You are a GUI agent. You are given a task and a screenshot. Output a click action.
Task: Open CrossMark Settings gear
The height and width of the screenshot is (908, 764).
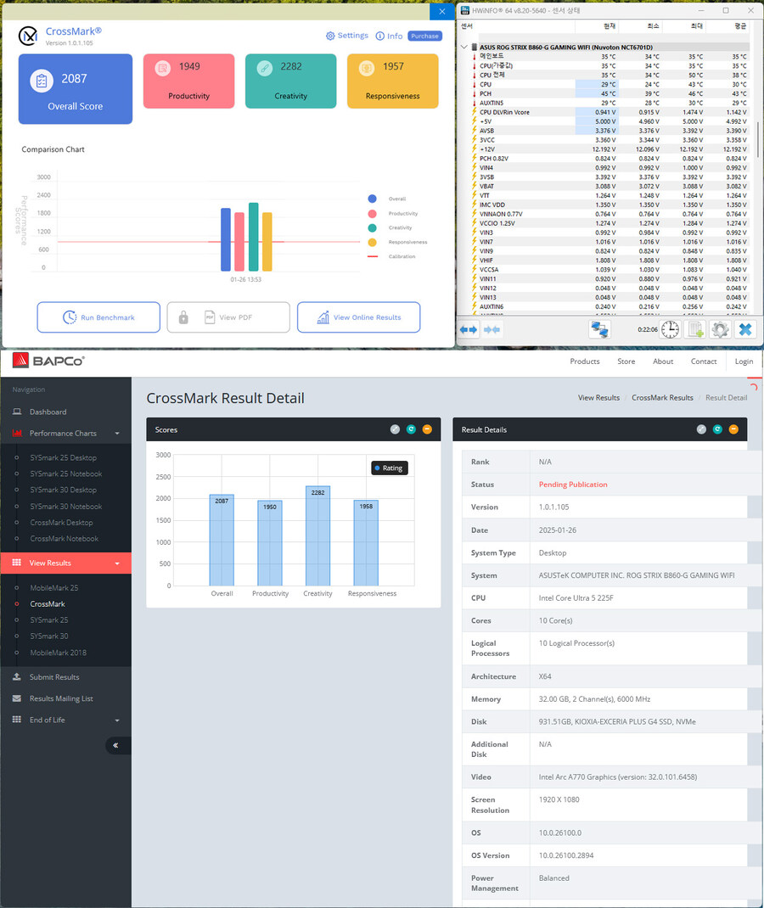347,36
